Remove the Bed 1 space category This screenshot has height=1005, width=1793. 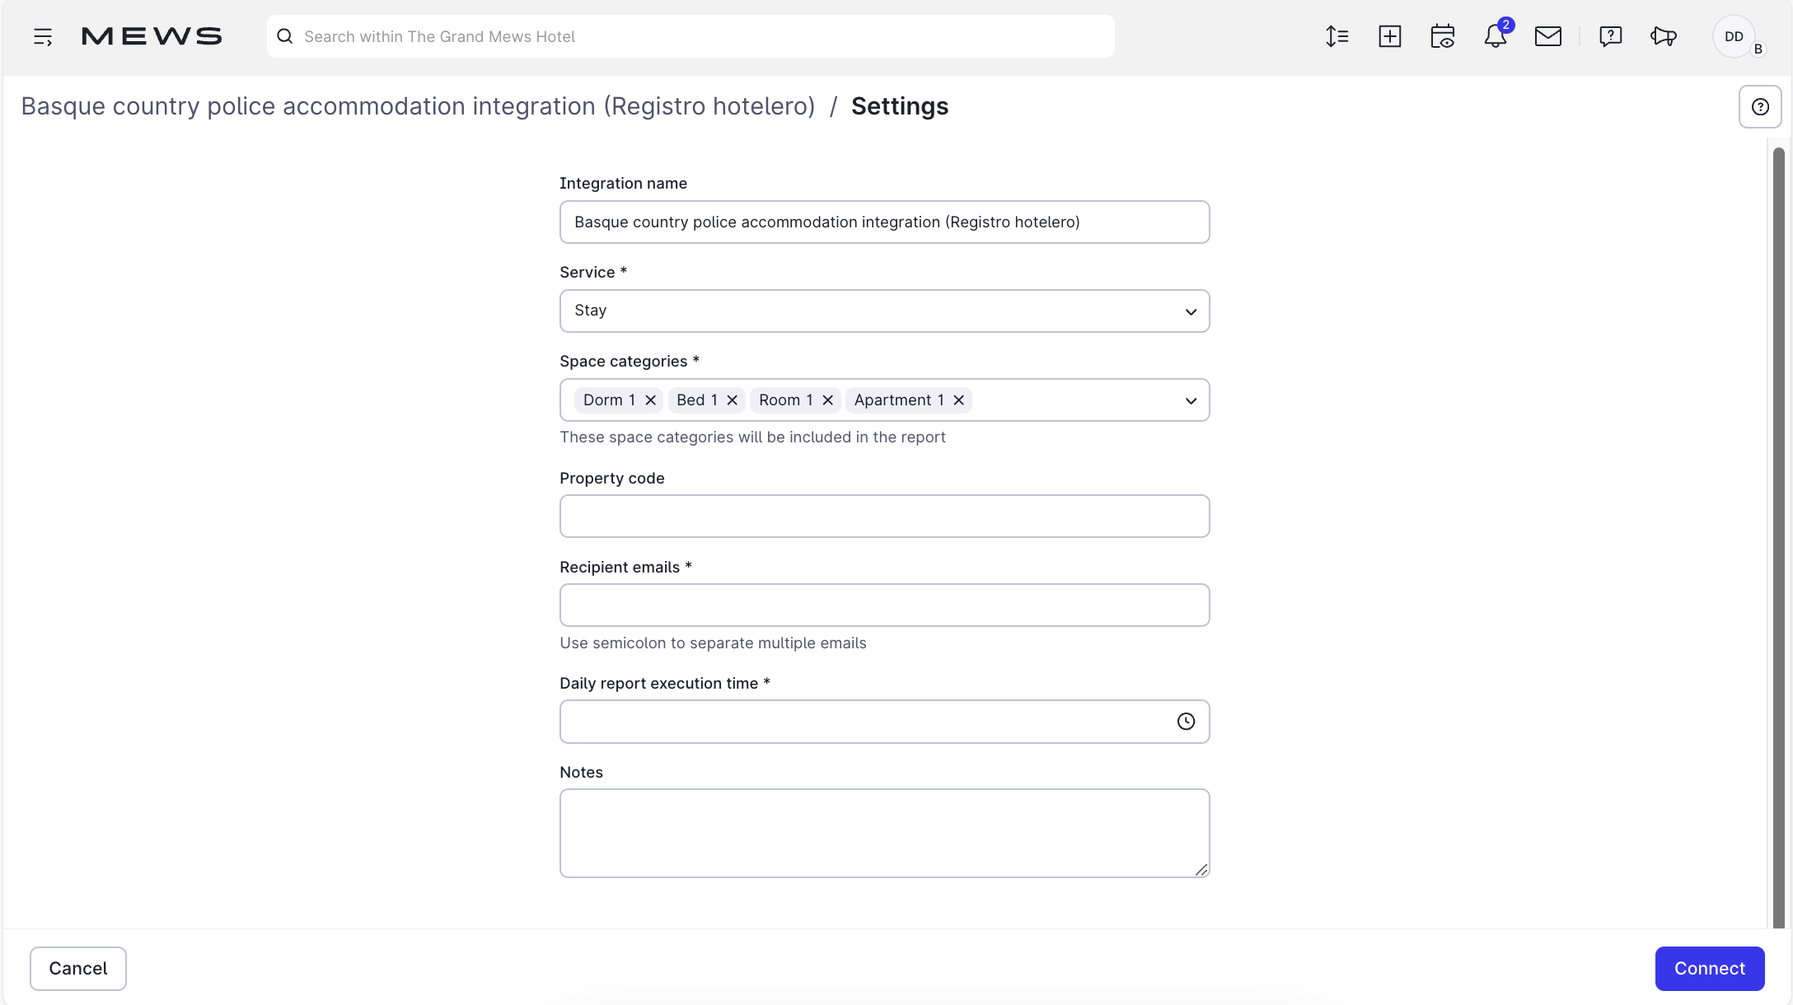coord(732,400)
